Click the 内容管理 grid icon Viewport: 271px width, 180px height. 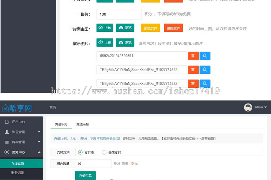click(x=7, y=142)
